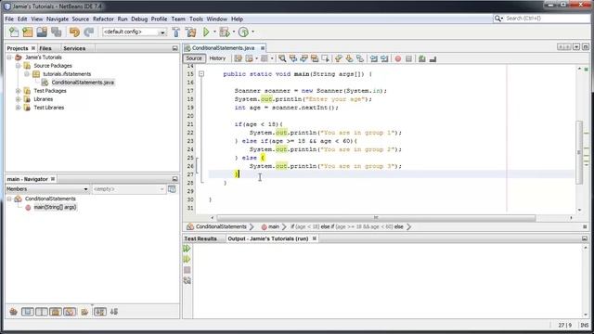
Task: Click the Profile Project clock icon
Action: tap(243, 32)
